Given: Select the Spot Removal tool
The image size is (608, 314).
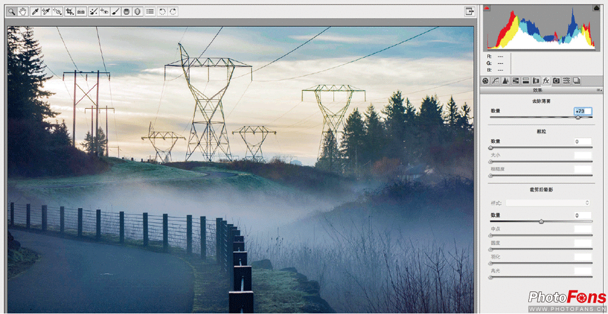Looking at the screenshot, I should click(94, 12).
